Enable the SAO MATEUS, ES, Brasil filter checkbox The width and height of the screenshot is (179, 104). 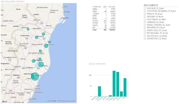coord(145,36)
